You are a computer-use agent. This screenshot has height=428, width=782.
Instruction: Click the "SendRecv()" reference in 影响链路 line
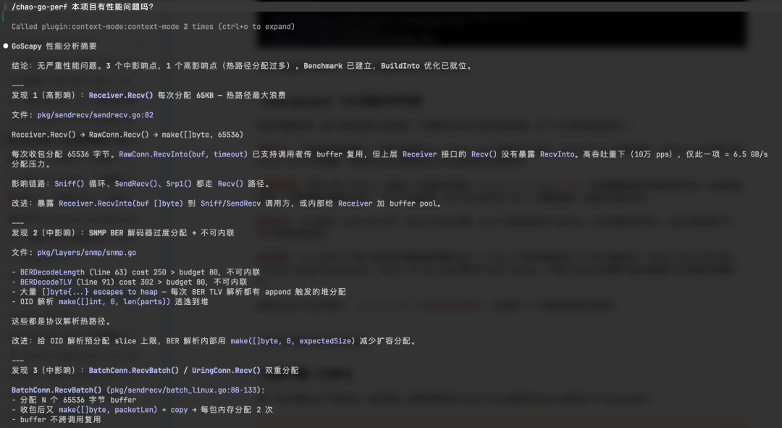click(x=135, y=183)
